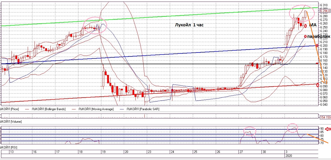331x160 pixels.
Task: Select date 16 on the time axis
Action: coord(35,152)
